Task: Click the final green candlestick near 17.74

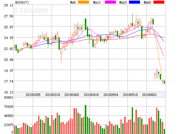Action: (x=164, y=82)
